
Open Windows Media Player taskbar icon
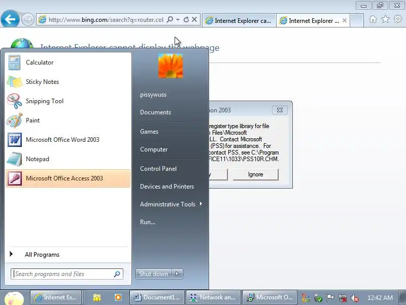coord(118,297)
